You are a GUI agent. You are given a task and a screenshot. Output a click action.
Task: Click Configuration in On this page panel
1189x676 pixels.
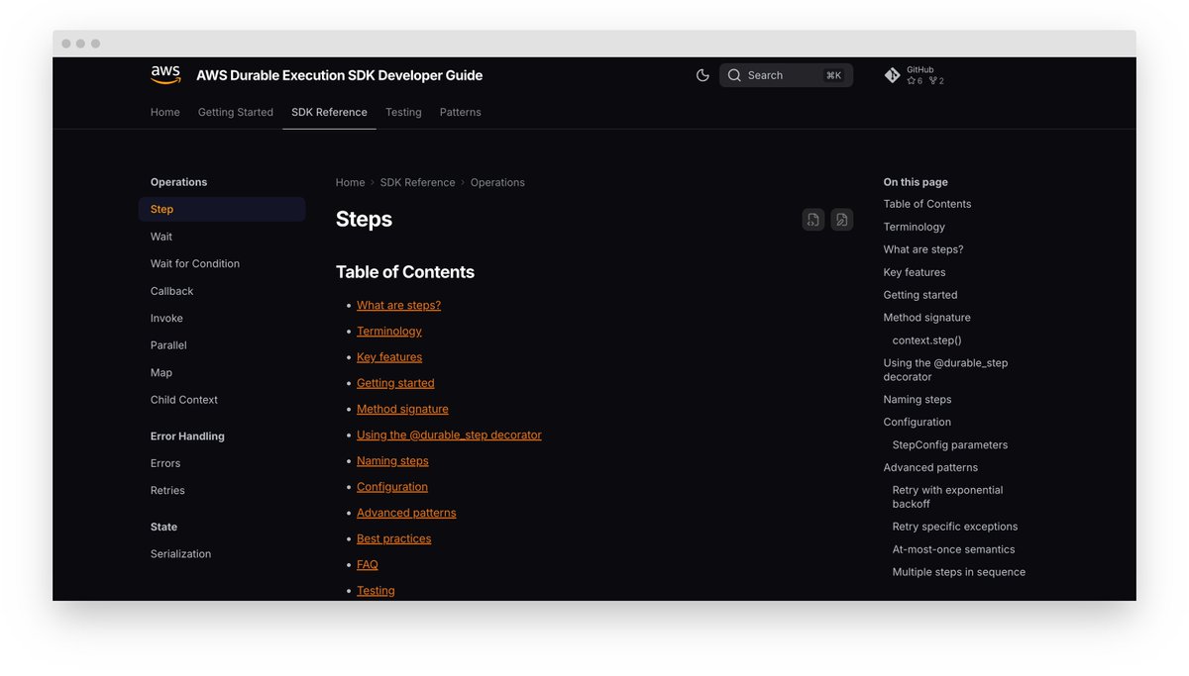click(x=918, y=422)
